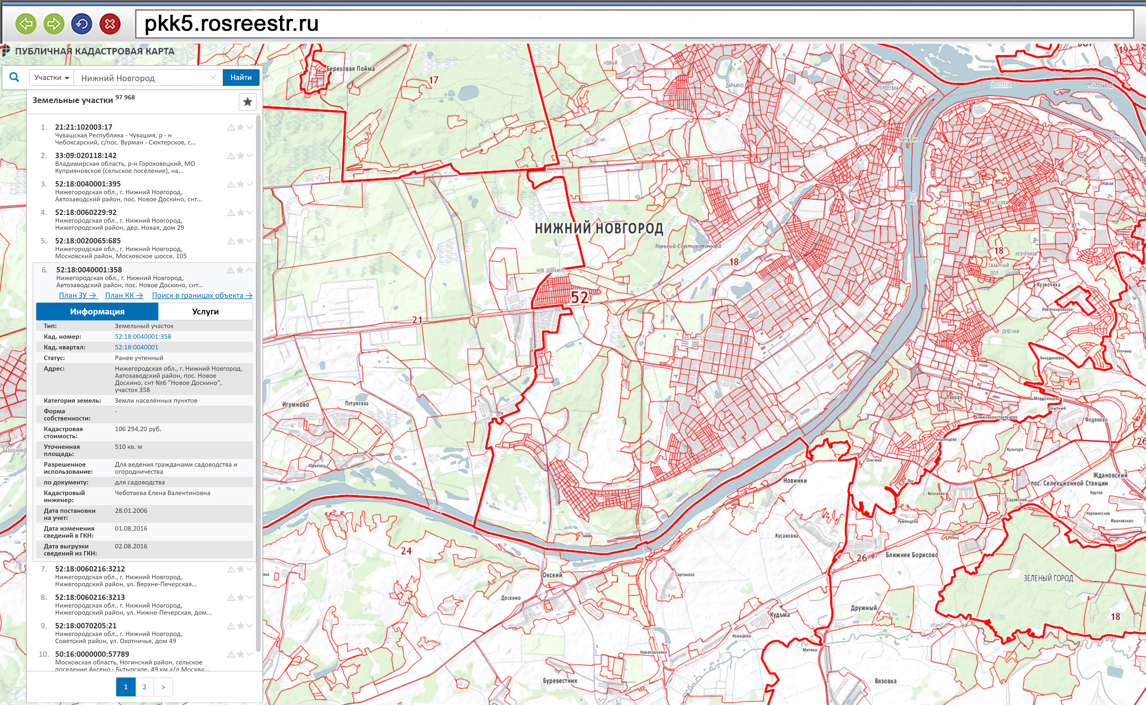Click the browser address bar pkk5.rosreestr.ru
Viewport: 1146px width, 705px height.
[634, 24]
